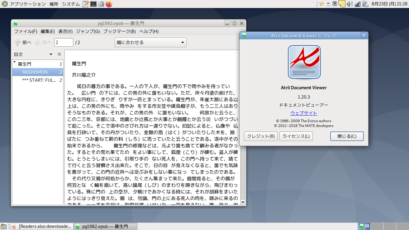
Task: Click the page number input field
Action: point(64,42)
